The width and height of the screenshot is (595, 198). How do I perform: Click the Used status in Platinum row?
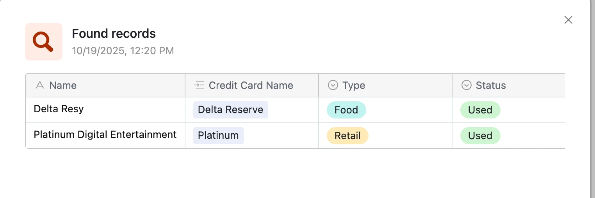pos(480,136)
